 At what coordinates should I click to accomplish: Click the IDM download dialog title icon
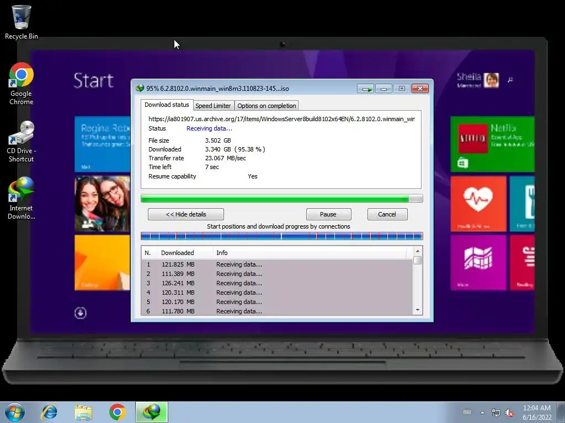(x=140, y=88)
